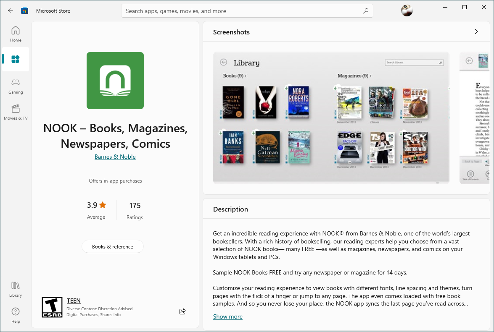Image resolution: width=494 pixels, height=332 pixels.
Task: Expand Screenshots with the chevron arrow
Action: [476, 31]
